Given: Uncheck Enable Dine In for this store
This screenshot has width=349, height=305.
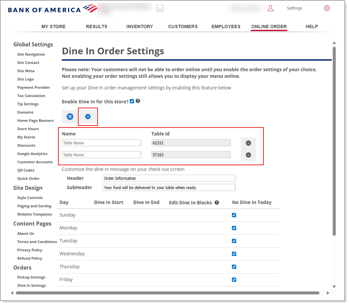Looking at the screenshot, I should click(132, 101).
